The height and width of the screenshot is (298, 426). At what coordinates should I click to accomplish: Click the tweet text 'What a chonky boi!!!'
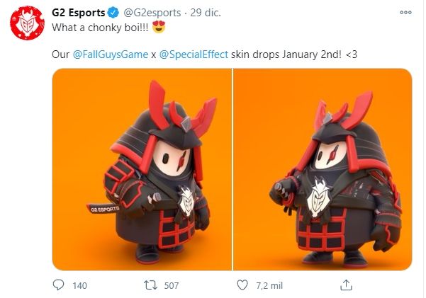tap(100, 28)
